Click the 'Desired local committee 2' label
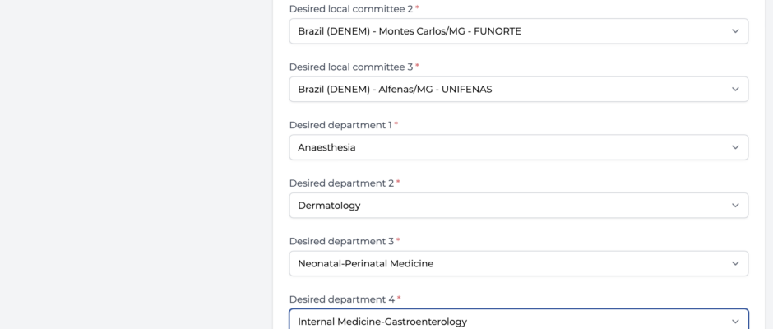The width and height of the screenshot is (773, 329). [x=351, y=9]
